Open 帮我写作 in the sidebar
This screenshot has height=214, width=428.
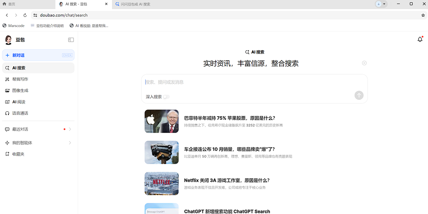(38, 79)
